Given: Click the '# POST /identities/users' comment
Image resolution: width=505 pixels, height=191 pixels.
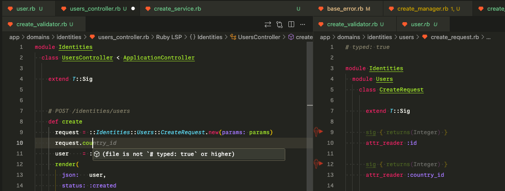Looking at the screenshot, I should click(x=89, y=111).
